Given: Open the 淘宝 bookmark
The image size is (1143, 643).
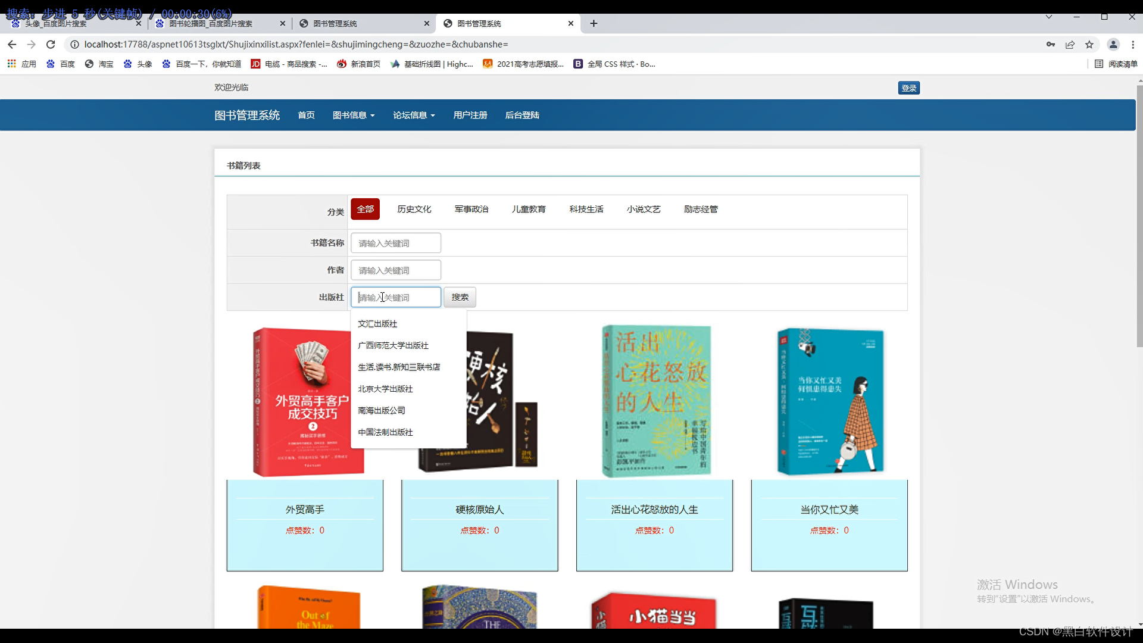Looking at the screenshot, I should (99, 64).
